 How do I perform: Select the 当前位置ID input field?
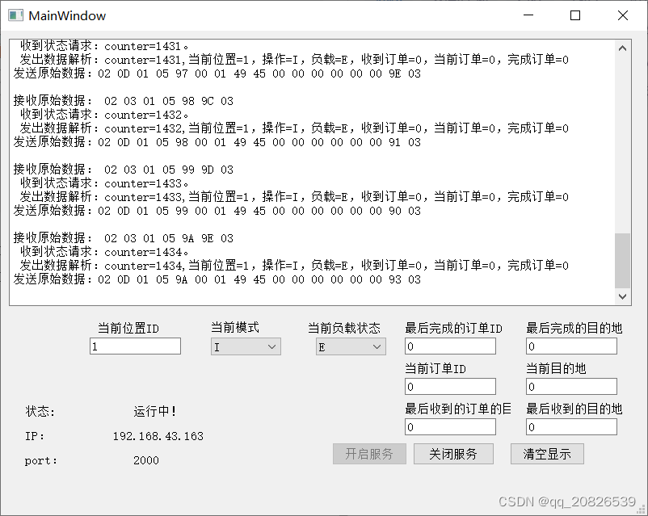(x=135, y=346)
